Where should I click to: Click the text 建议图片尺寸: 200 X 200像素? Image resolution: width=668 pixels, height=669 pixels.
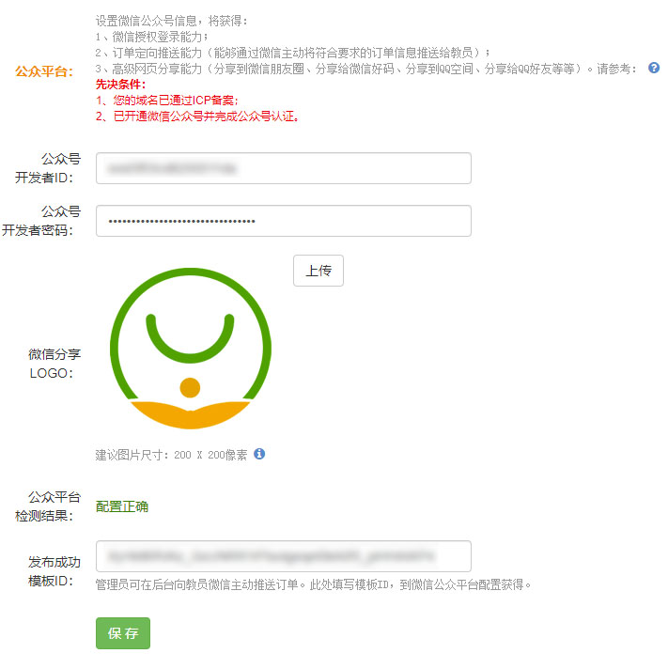[x=171, y=455]
